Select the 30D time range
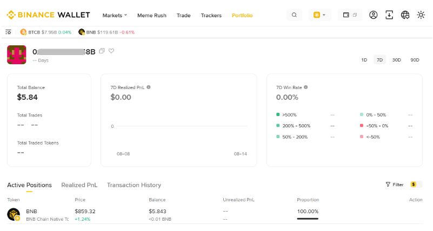The height and width of the screenshot is (231, 433). pos(396,60)
